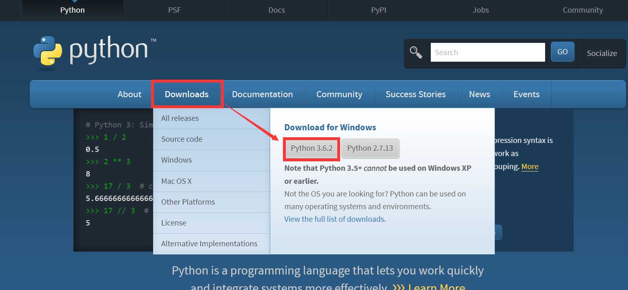This screenshot has height=290, width=628.
Task: Open the PSF tab in top bar
Action: 174,10
